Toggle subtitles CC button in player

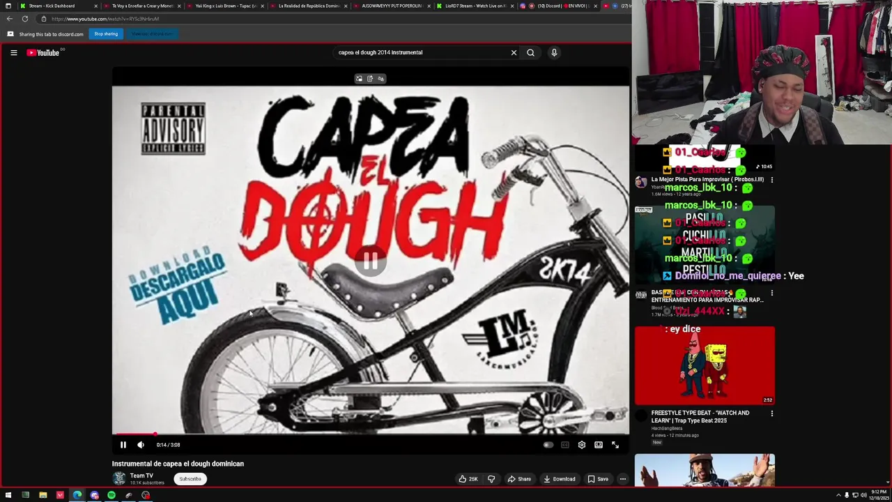point(565,445)
